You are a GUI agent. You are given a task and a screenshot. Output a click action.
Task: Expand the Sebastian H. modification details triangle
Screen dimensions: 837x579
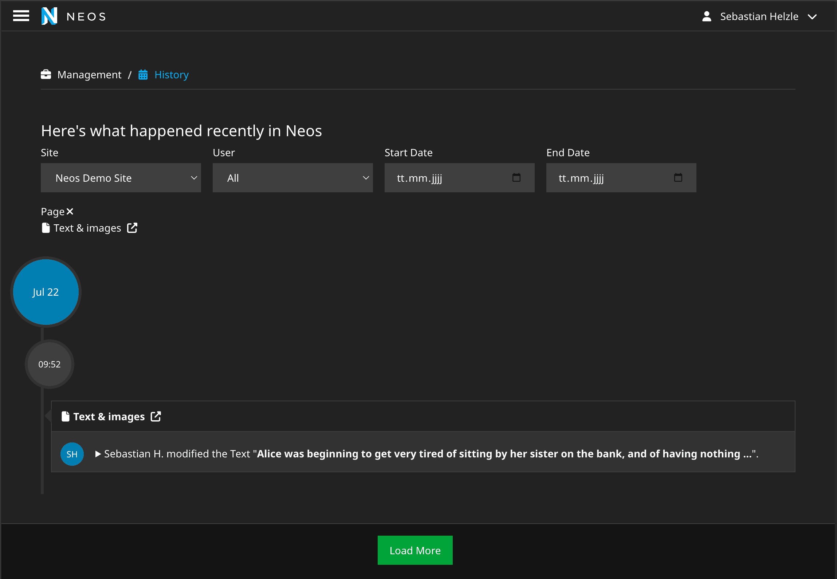point(98,454)
